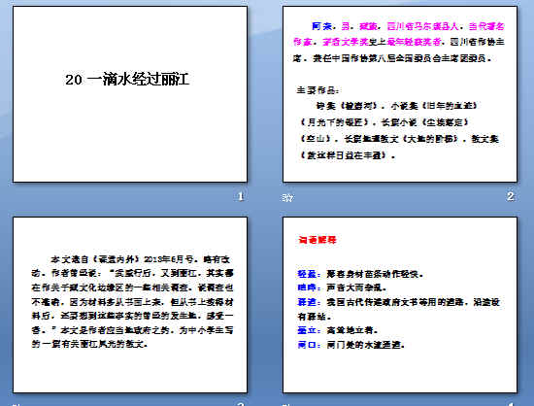Select the author biography slide thumbnail
The image size is (534, 406).
tap(400, 94)
